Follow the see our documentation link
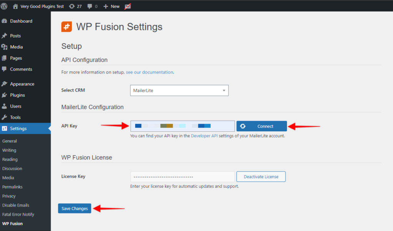 click(x=149, y=72)
